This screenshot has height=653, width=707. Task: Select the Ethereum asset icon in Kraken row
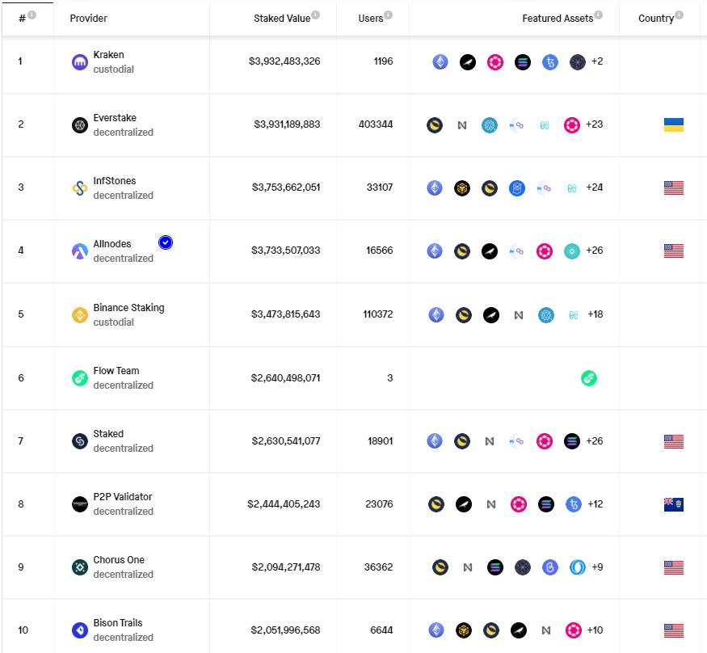pyautogui.click(x=440, y=62)
